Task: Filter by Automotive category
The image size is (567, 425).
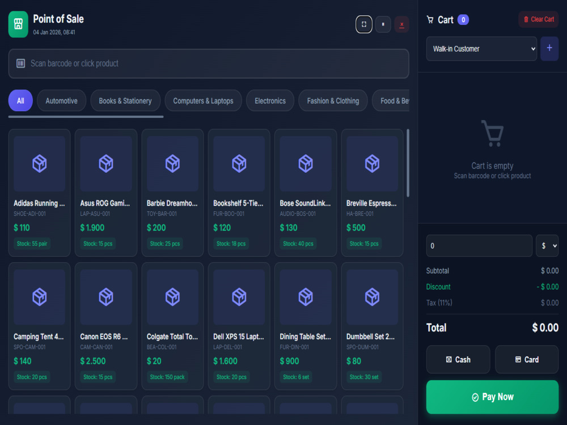Action: pos(61,101)
